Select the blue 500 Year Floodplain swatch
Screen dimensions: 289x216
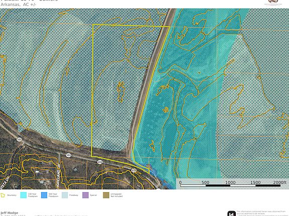[44, 195]
